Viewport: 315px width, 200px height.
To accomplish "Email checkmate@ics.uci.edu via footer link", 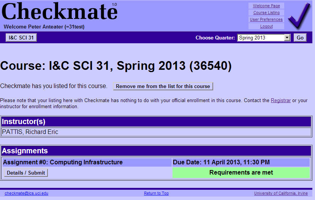I will tap(26, 194).
